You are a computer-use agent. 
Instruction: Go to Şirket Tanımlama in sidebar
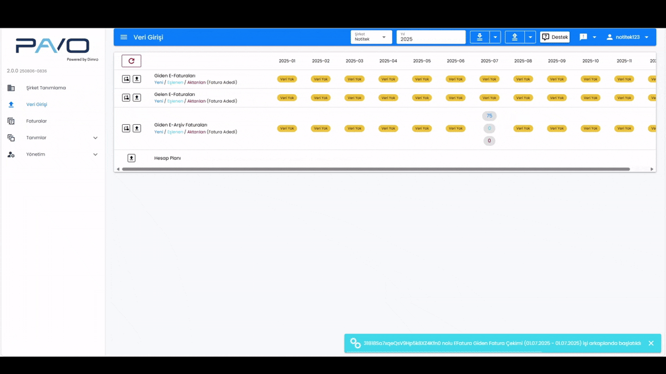46,88
